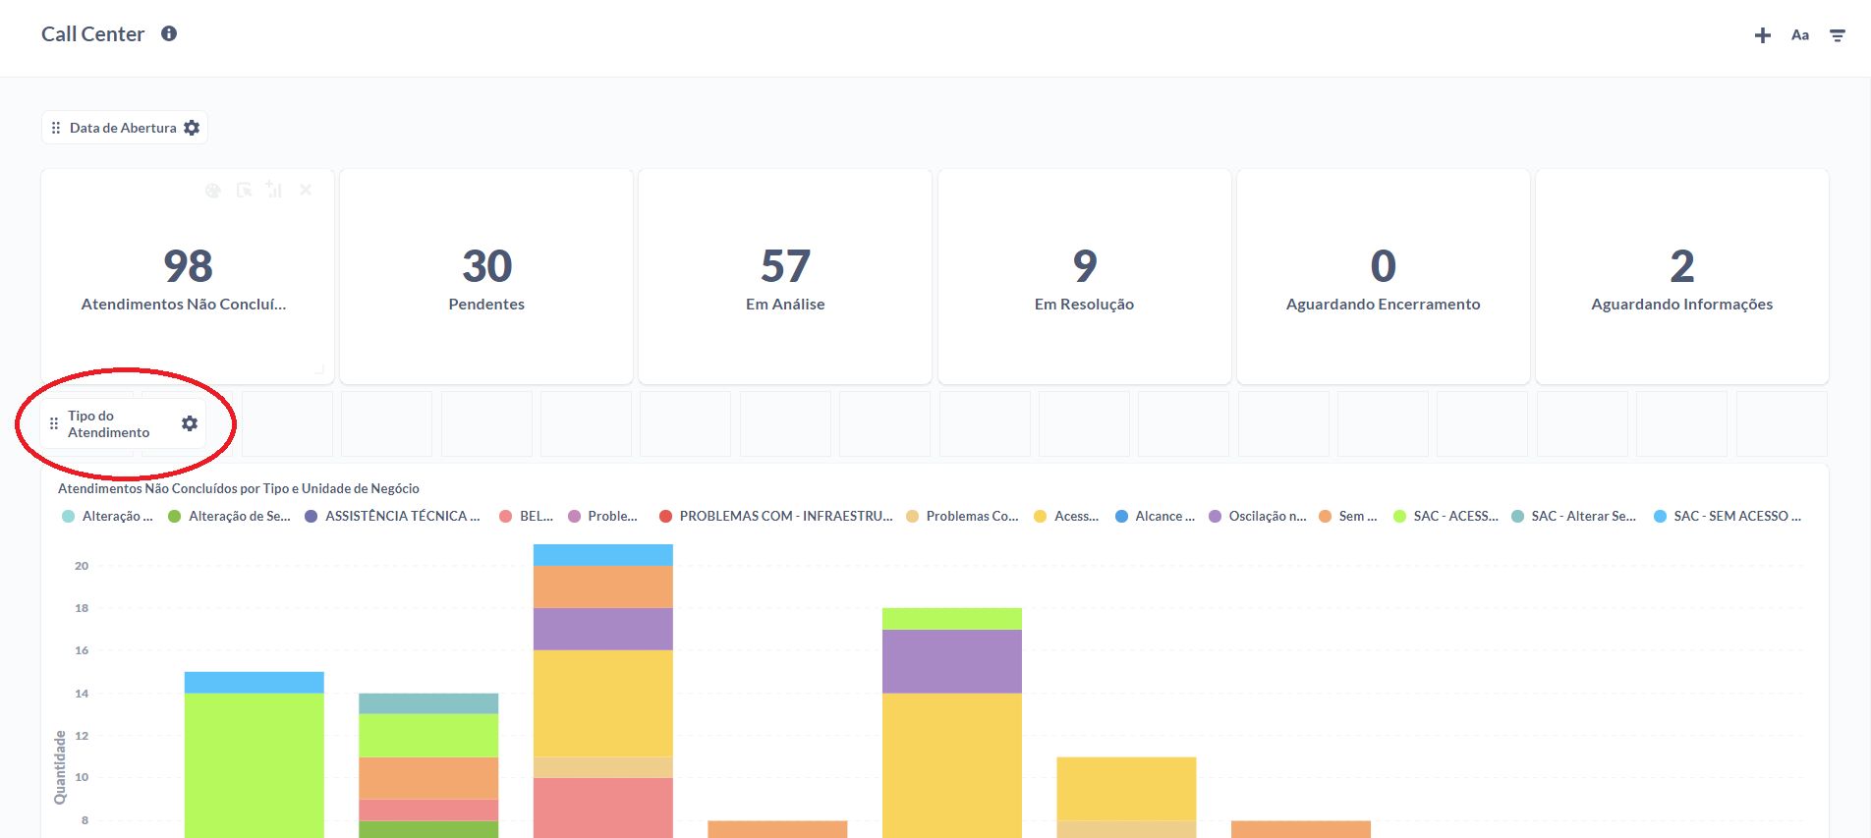Click the 'Alteração de Se...' legend color dot
The image size is (1871, 838).
(x=174, y=516)
